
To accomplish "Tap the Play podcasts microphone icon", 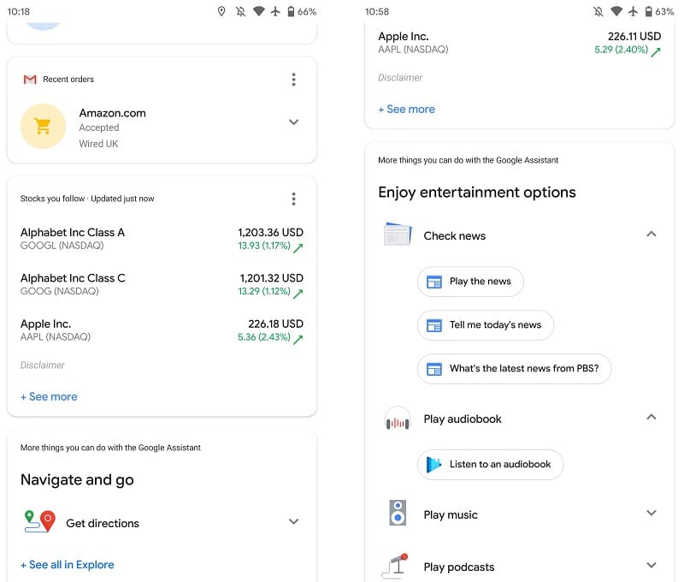I will click(x=395, y=566).
